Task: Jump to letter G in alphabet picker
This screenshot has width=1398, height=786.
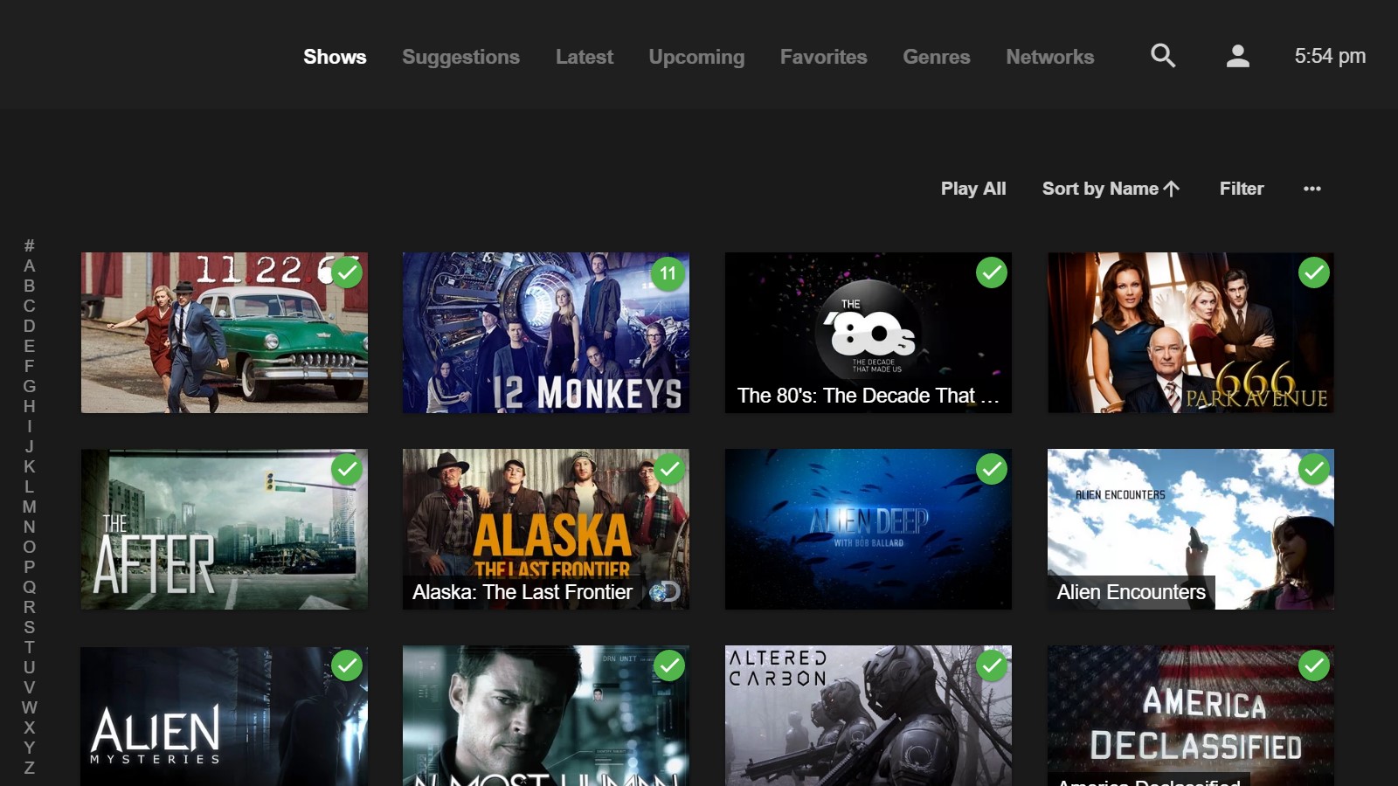Action: (30, 386)
